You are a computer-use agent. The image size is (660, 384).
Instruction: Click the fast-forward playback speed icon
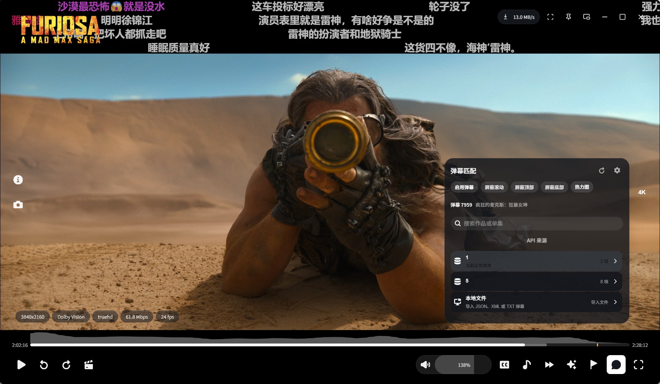(x=549, y=365)
